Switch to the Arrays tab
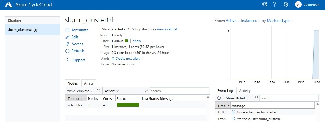Image resolution: width=325 pixels, height=122 pixels. tap(89, 83)
